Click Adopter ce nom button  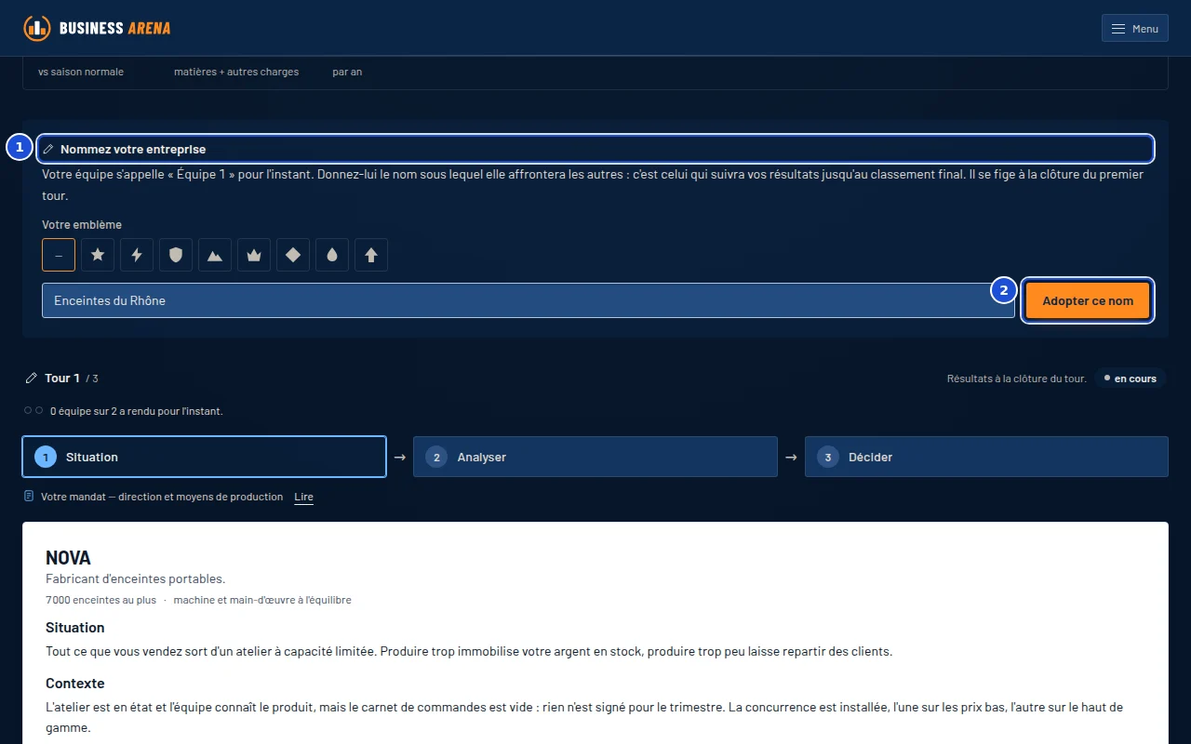[1088, 300]
